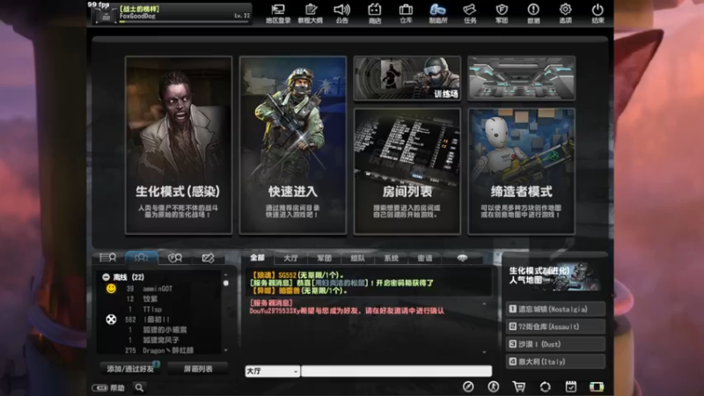
Task: Click smiley face icon beside amminGOT
Action: 111,289
